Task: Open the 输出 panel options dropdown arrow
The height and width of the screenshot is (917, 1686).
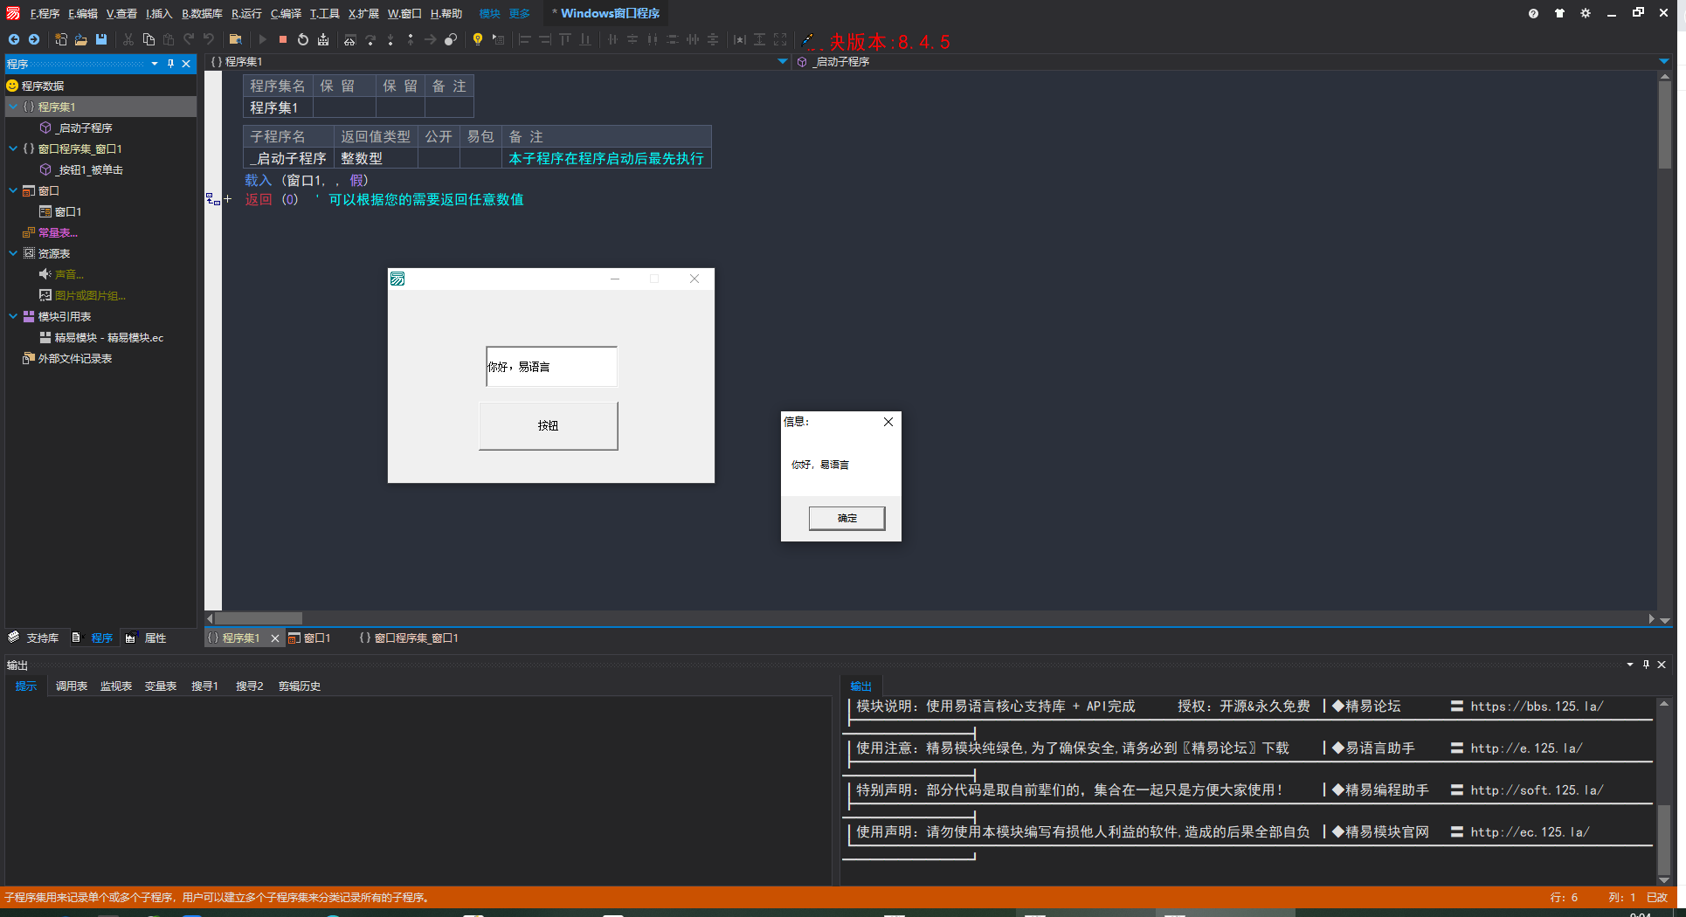Action: tap(1630, 665)
